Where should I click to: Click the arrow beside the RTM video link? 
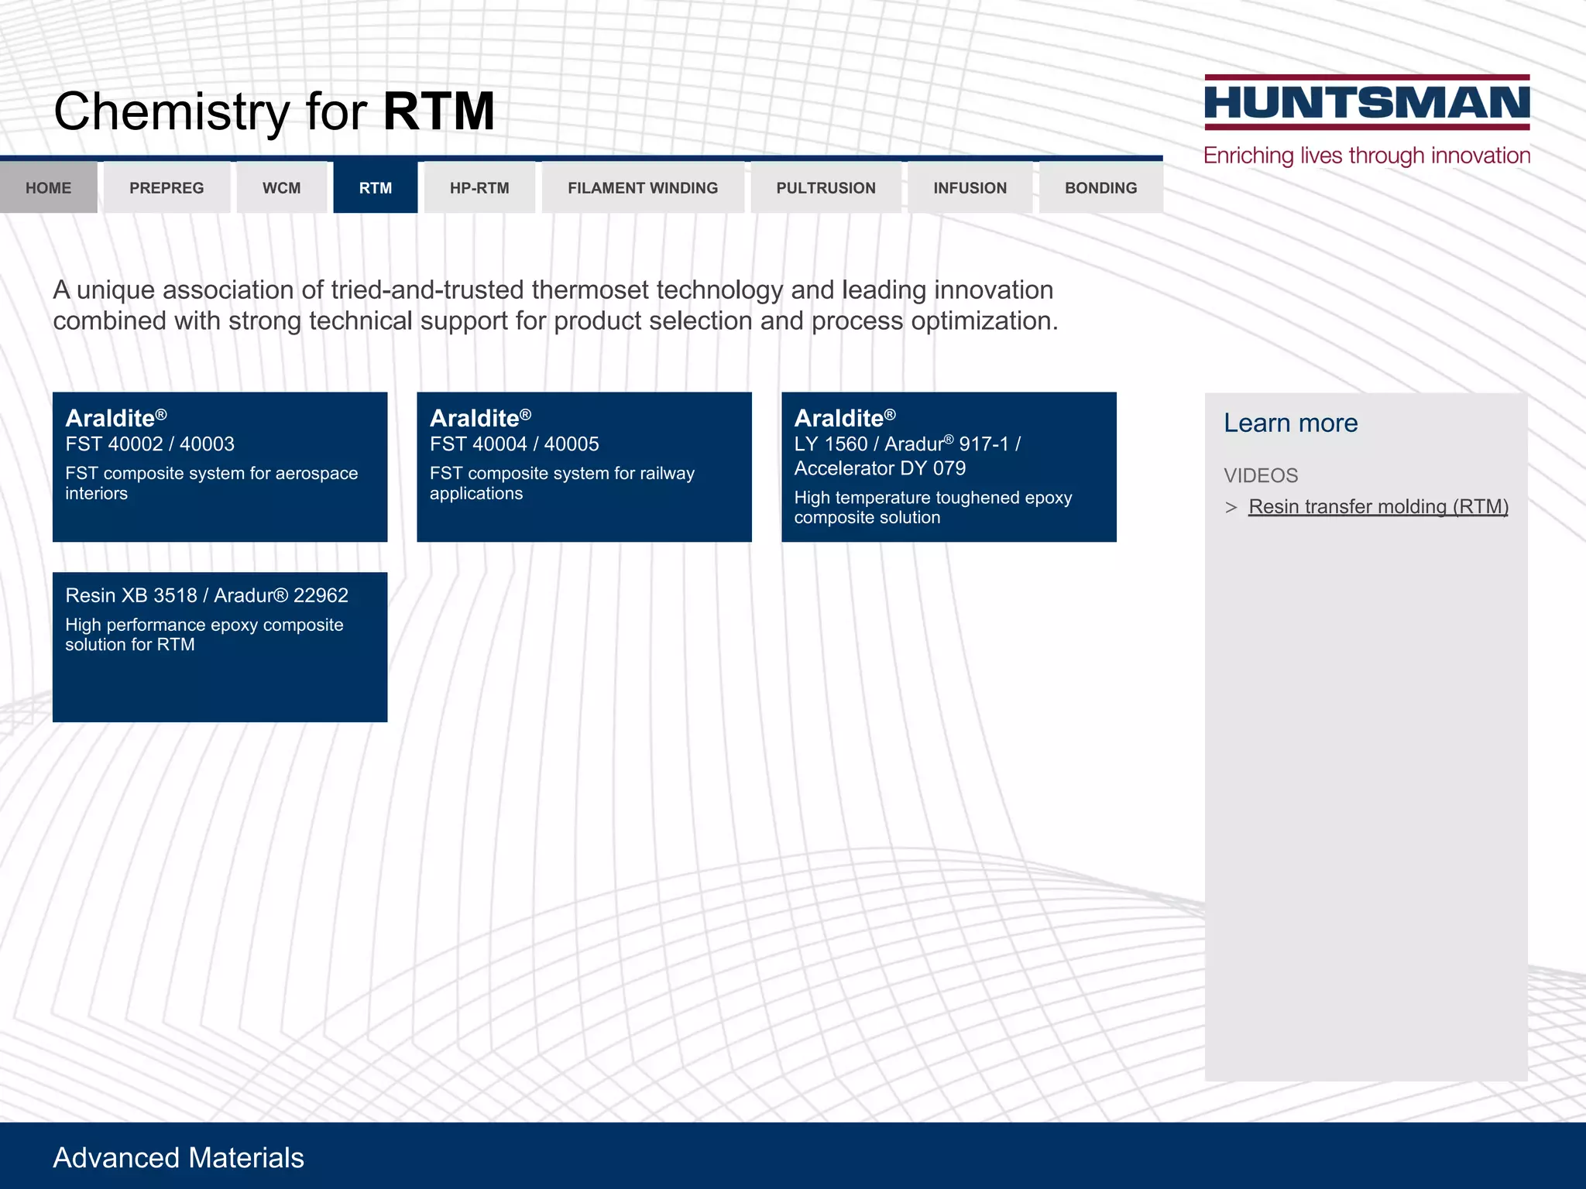pyautogui.click(x=1231, y=508)
